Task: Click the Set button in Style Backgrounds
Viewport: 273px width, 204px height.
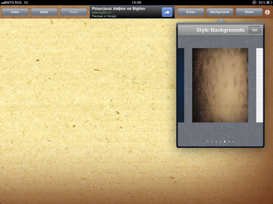Action: click(255, 30)
